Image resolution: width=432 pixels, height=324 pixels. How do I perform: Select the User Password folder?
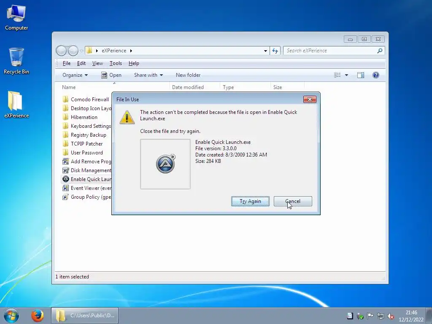click(x=83, y=152)
